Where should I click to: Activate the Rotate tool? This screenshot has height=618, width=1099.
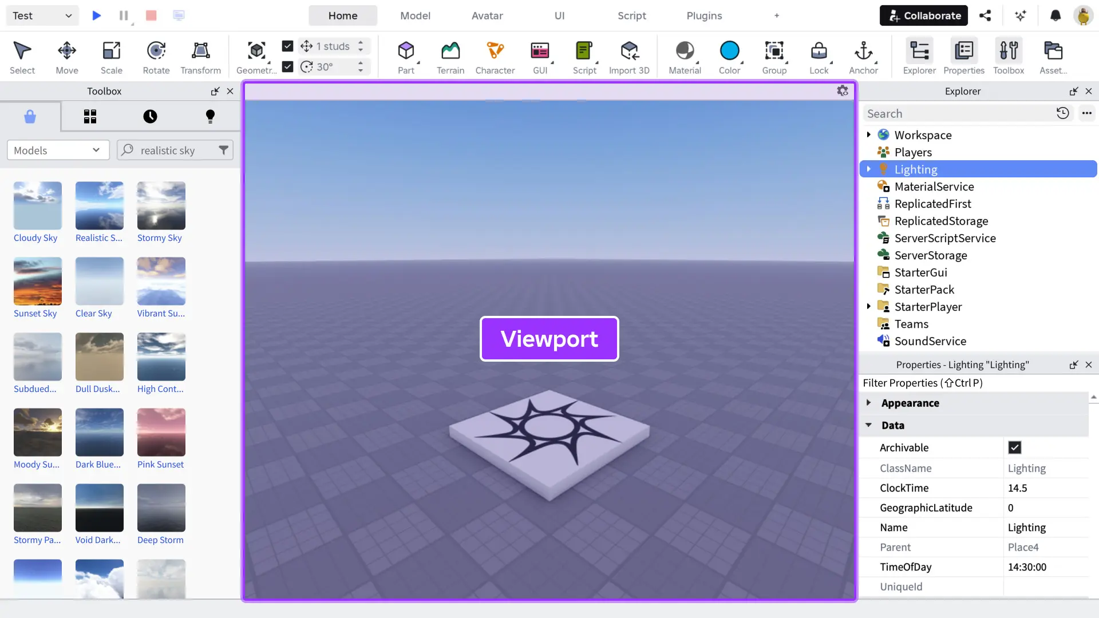tap(156, 56)
